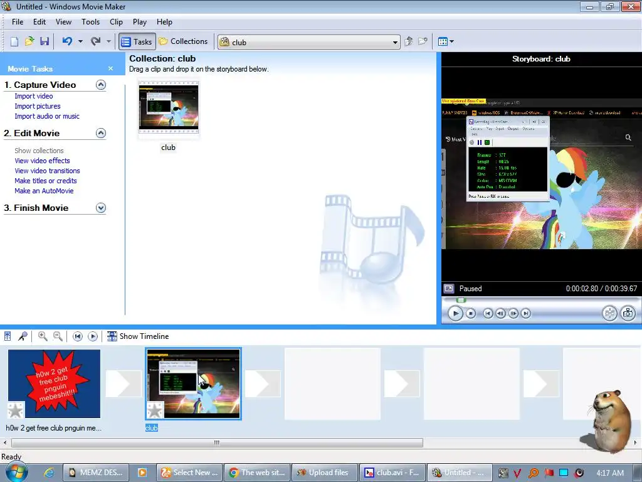Create a new collection folder
642x482 pixels.
(x=423, y=41)
